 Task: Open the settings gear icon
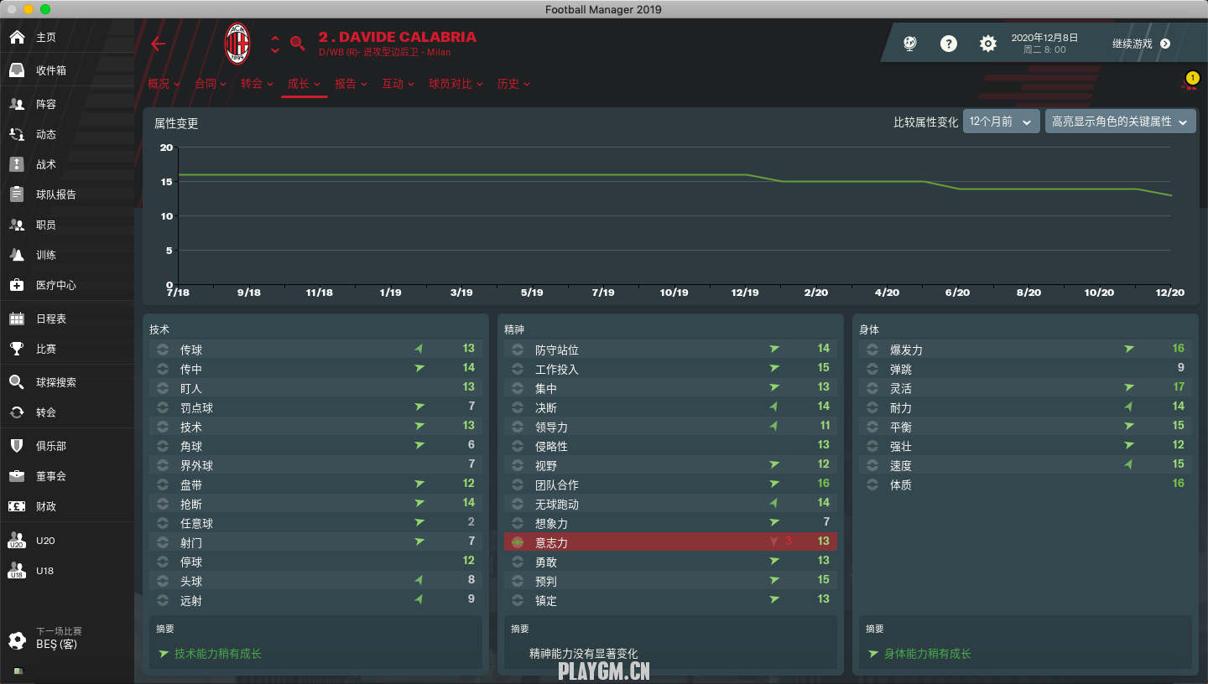click(988, 44)
